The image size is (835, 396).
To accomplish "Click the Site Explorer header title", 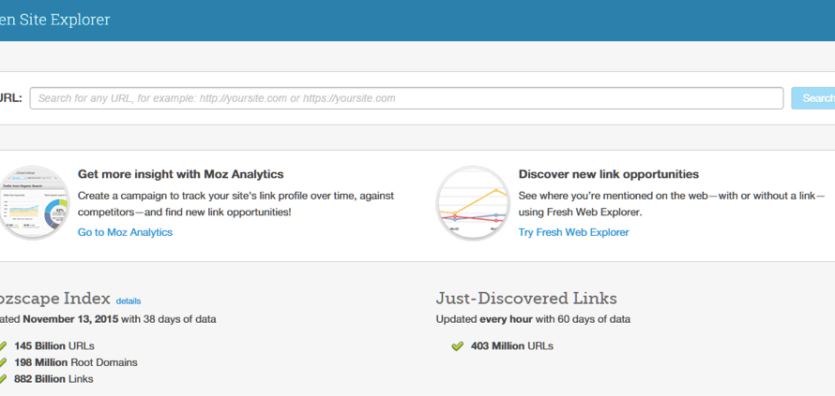I will point(54,20).
